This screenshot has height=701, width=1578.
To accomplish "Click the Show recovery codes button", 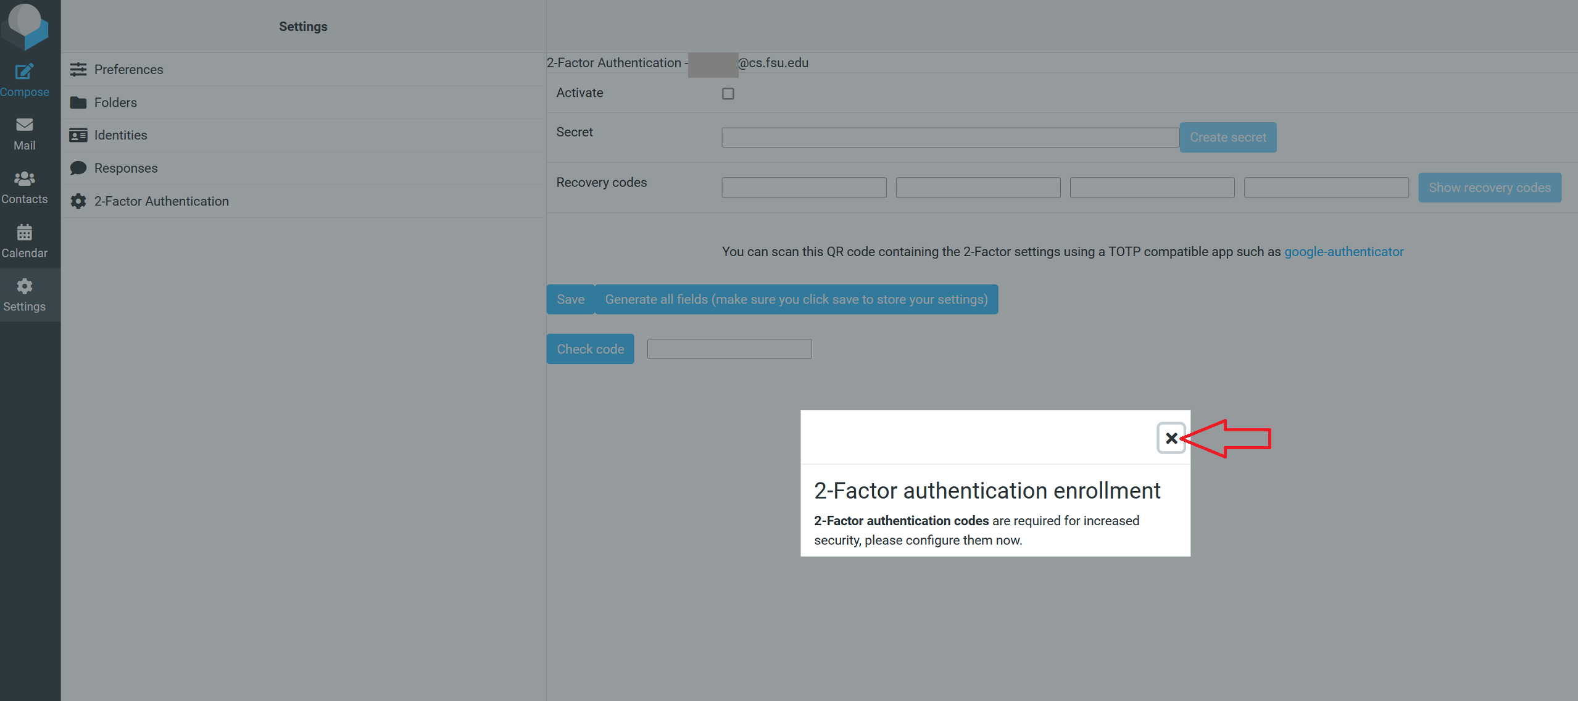I will pos(1490,187).
